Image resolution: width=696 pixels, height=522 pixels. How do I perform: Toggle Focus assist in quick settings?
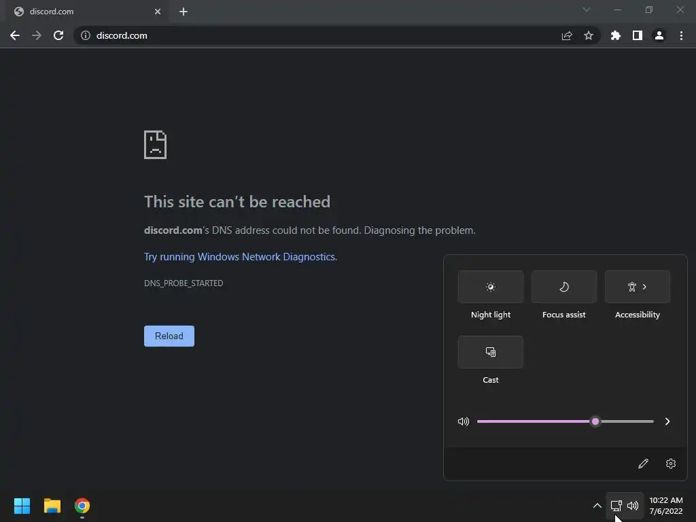tap(563, 287)
